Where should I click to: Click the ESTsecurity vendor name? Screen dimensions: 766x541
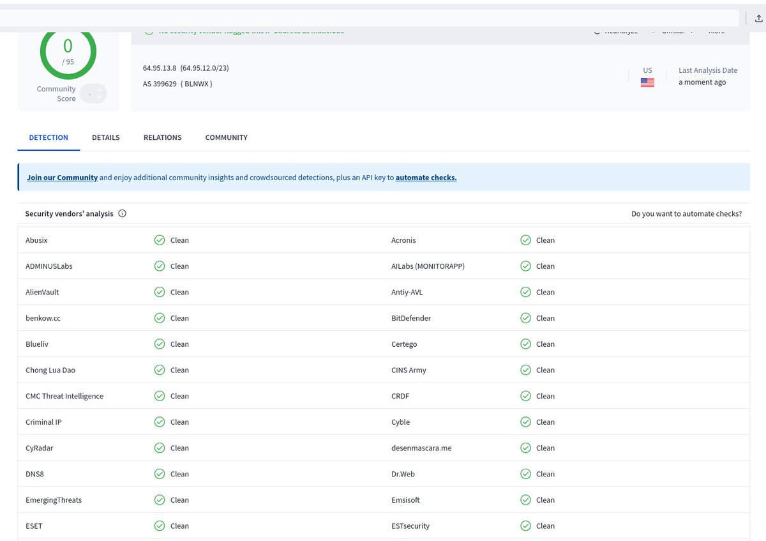410,526
